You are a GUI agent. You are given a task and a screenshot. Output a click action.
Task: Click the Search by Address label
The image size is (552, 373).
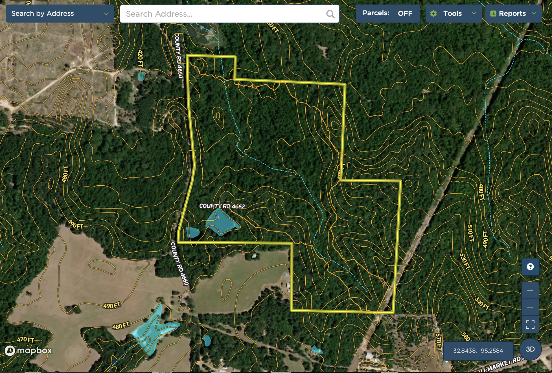coord(43,14)
